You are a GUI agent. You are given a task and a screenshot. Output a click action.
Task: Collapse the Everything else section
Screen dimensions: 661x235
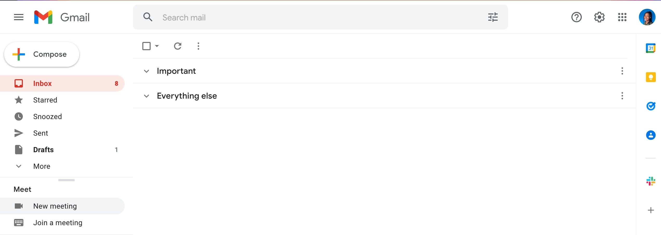point(146,96)
